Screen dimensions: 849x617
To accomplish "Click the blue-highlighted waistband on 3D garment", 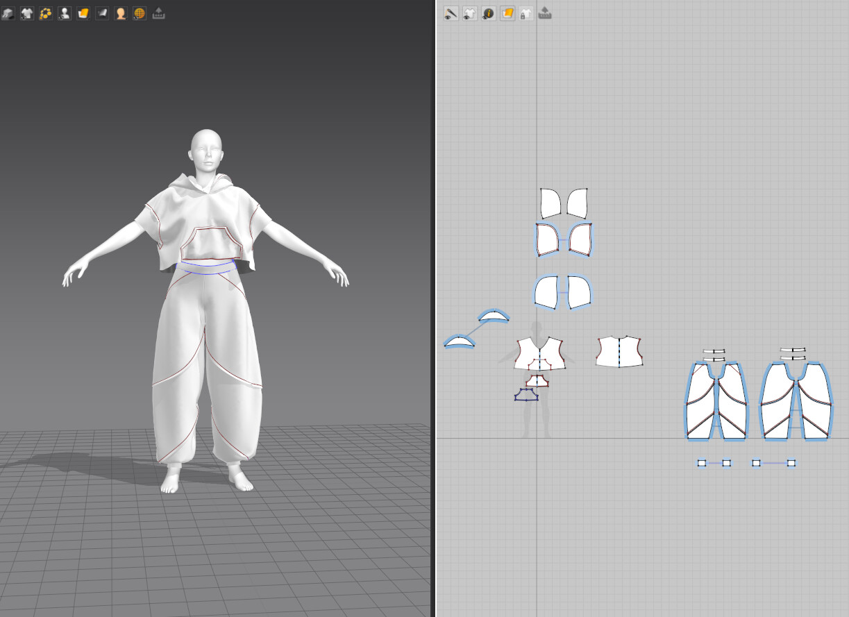I will pyautogui.click(x=207, y=267).
